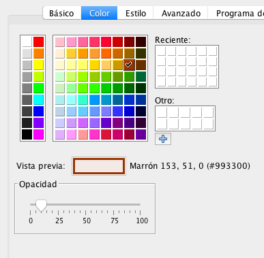Viewport: 264px width, 258px height.
Task: Open the partially visible Programa tab
Action: pyautogui.click(x=236, y=13)
